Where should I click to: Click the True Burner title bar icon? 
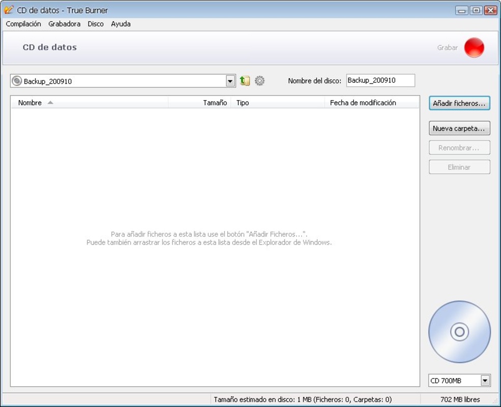[9, 10]
